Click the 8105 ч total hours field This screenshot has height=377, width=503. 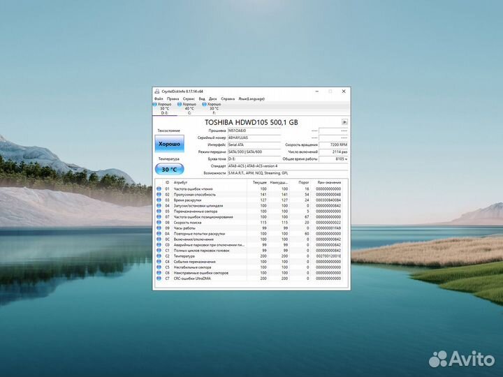click(x=333, y=159)
